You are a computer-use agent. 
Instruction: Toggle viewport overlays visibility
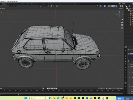tap(105, 6)
